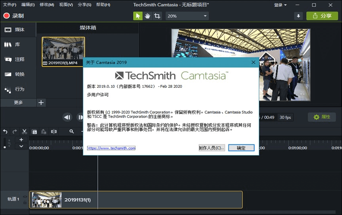Open the 登录 sign-in dropdown
The image size is (342, 215).
click(x=280, y=5)
